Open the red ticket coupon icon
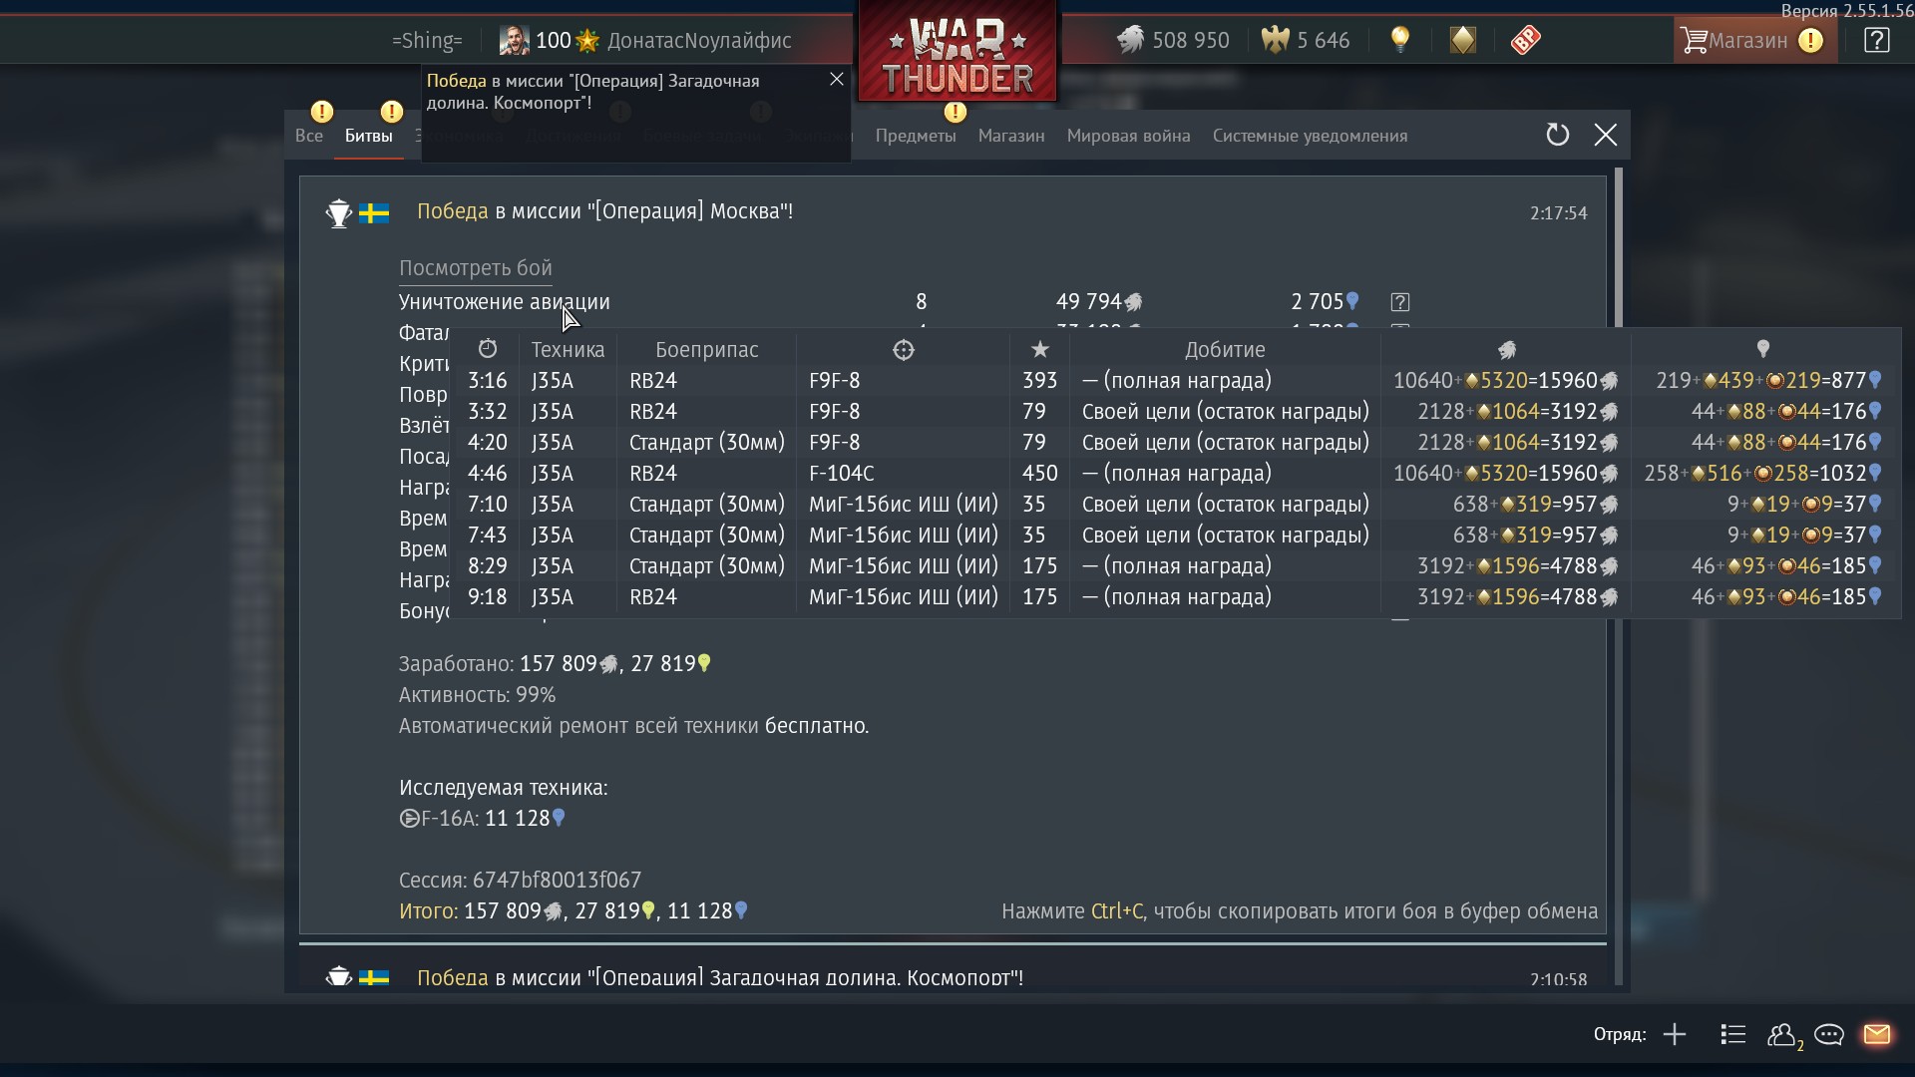 (1525, 40)
